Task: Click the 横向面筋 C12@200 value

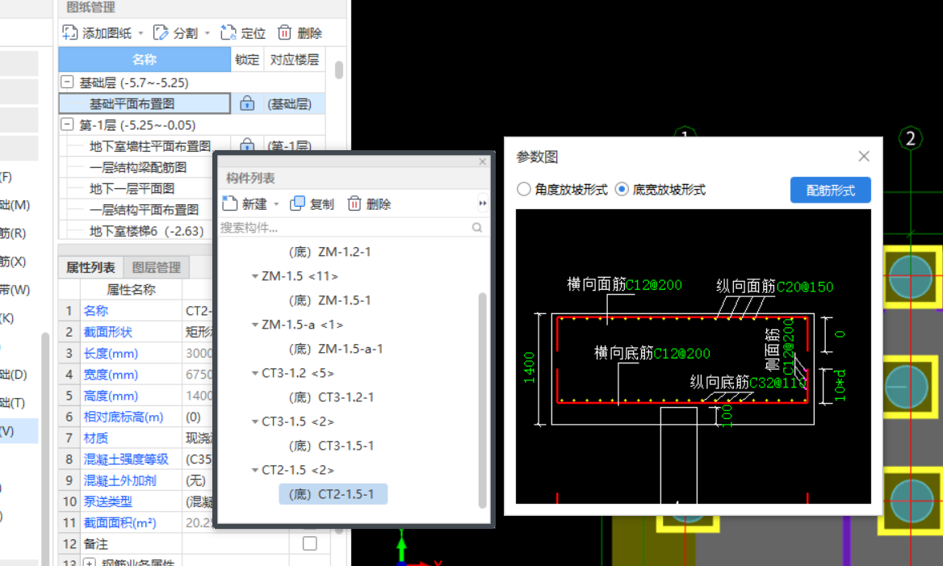Action: click(654, 284)
